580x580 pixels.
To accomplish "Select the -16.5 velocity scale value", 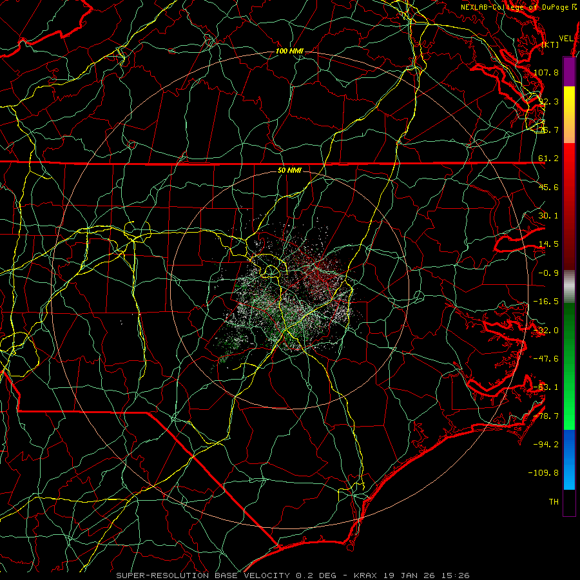I will (546, 302).
